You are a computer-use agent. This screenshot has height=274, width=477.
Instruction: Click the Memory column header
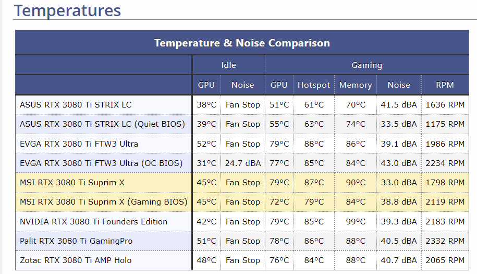coord(356,85)
